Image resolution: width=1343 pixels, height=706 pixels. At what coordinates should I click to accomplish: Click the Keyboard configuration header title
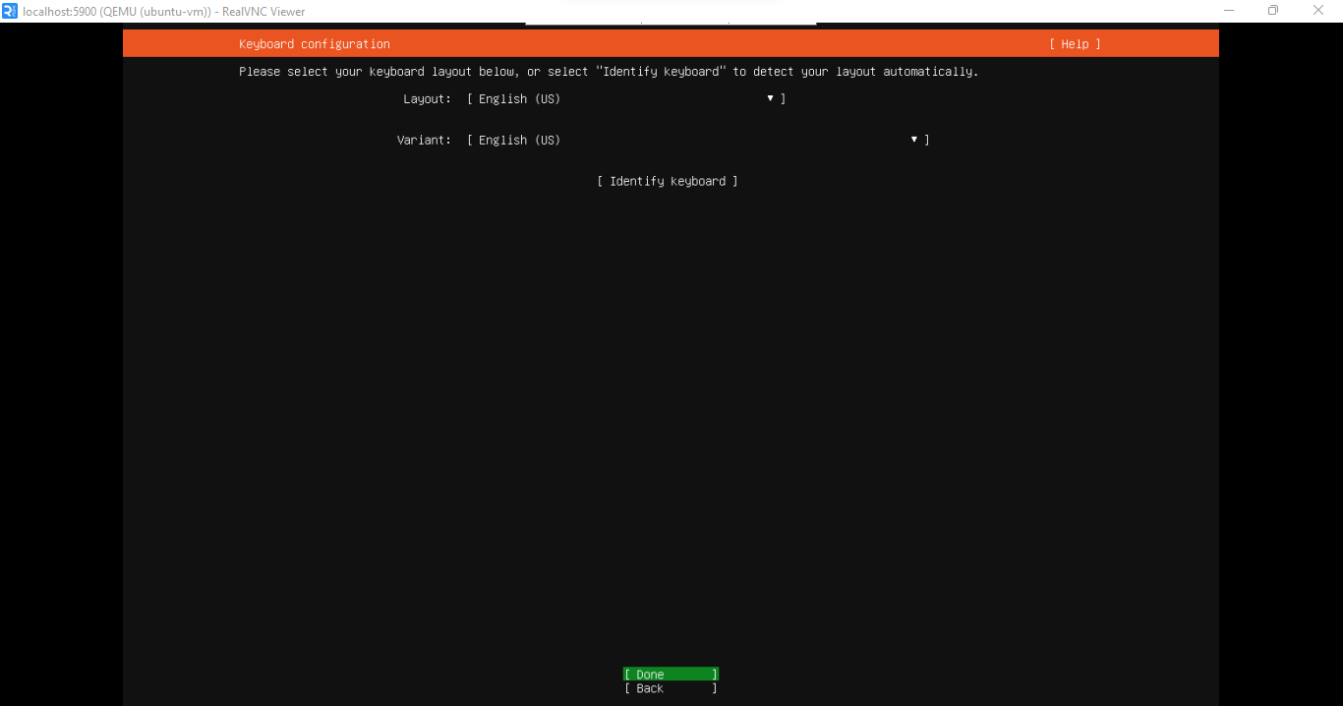click(x=315, y=44)
